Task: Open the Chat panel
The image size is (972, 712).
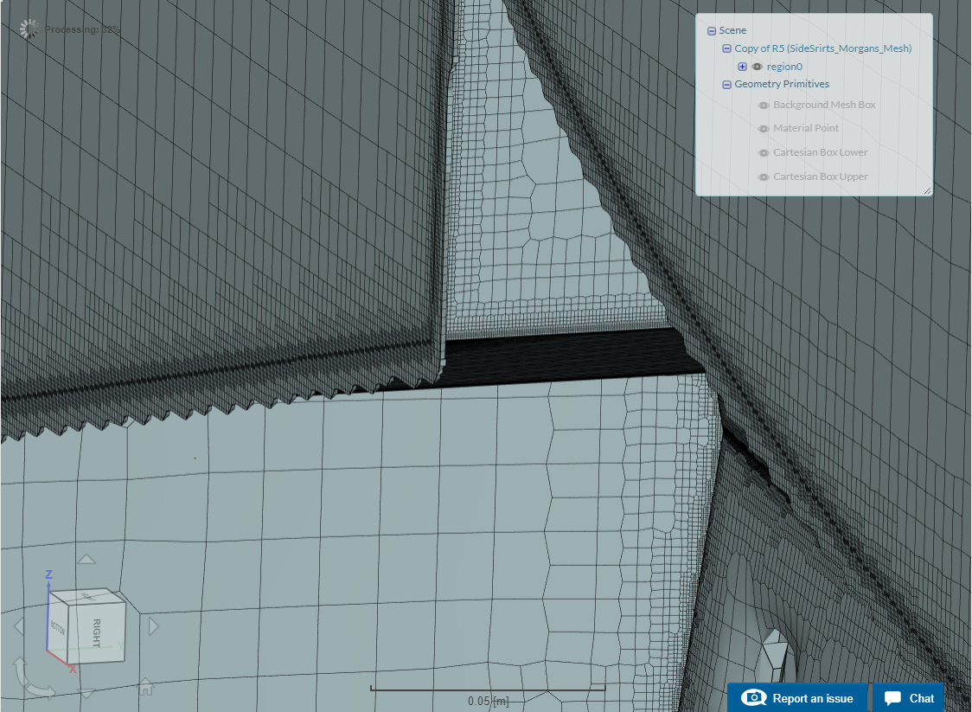Action: coord(907,698)
